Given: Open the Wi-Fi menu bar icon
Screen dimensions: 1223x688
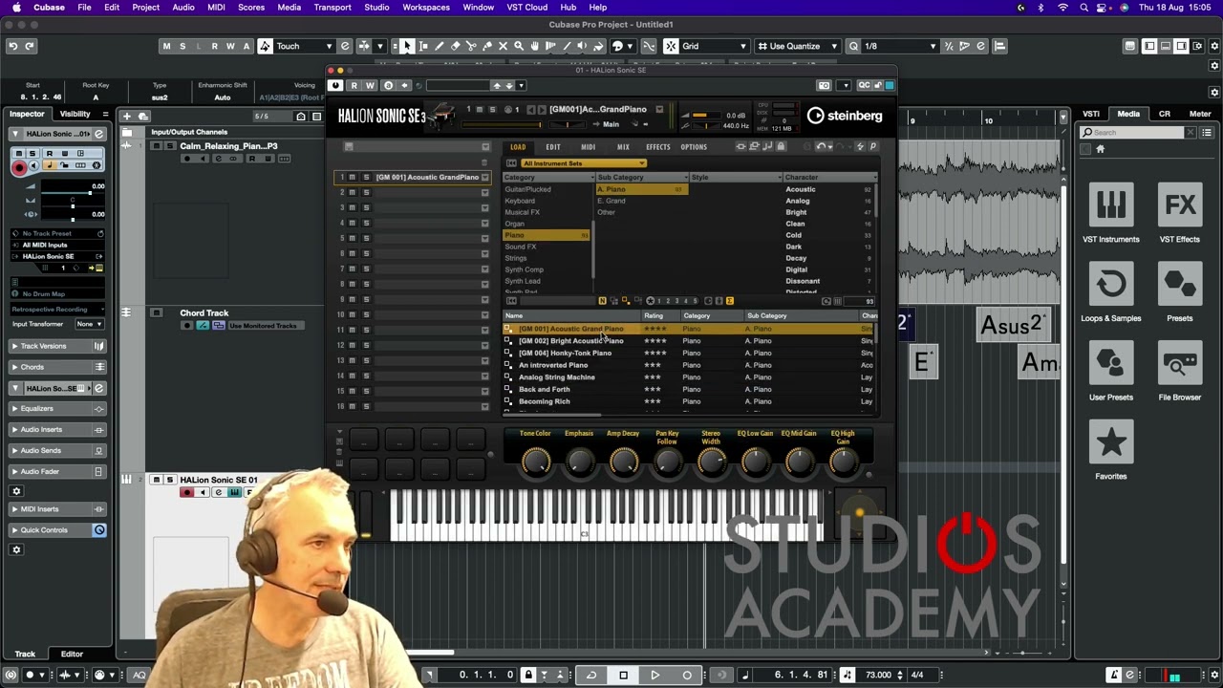Looking at the screenshot, I should point(1062,8).
